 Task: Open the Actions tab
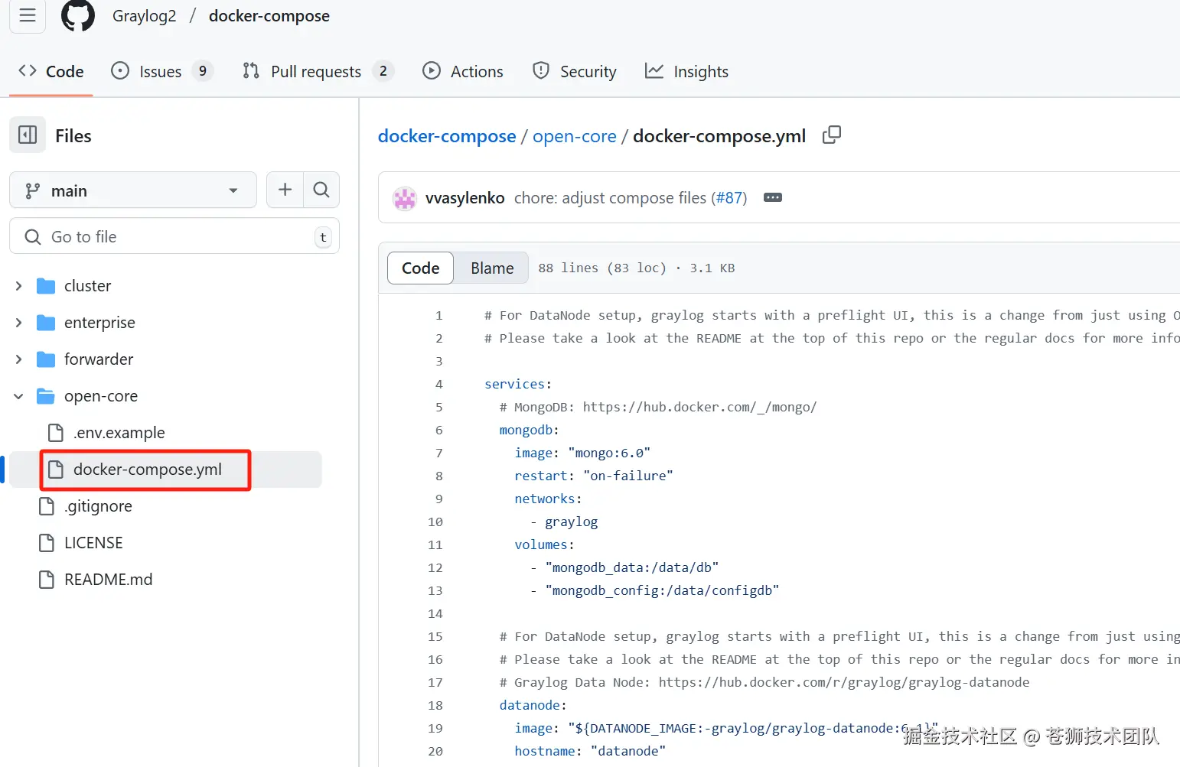(x=463, y=71)
